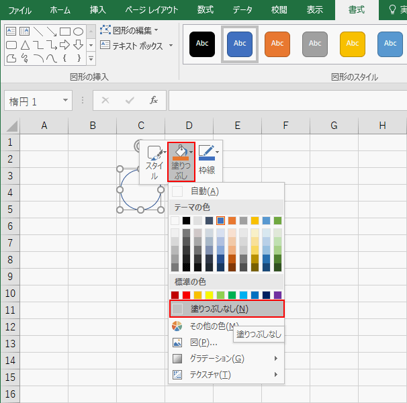Screen dimensions: 407x403
Task: Pick the green theme color swatch
Action: point(277,221)
